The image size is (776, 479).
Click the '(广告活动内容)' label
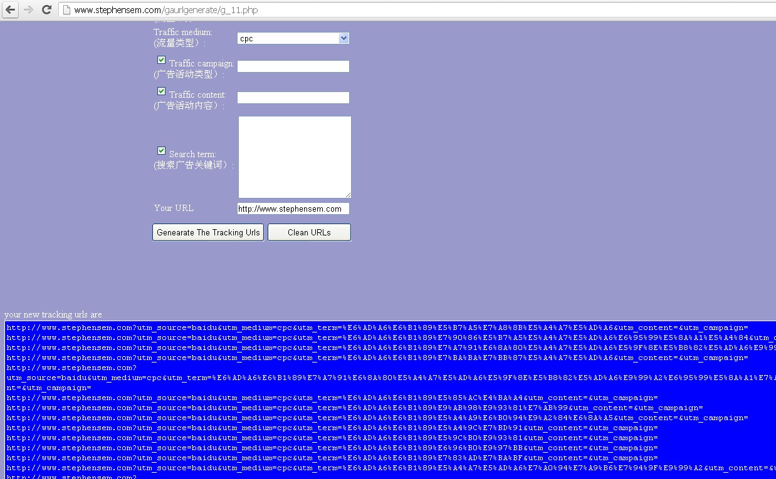pyautogui.click(x=189, y=106)
